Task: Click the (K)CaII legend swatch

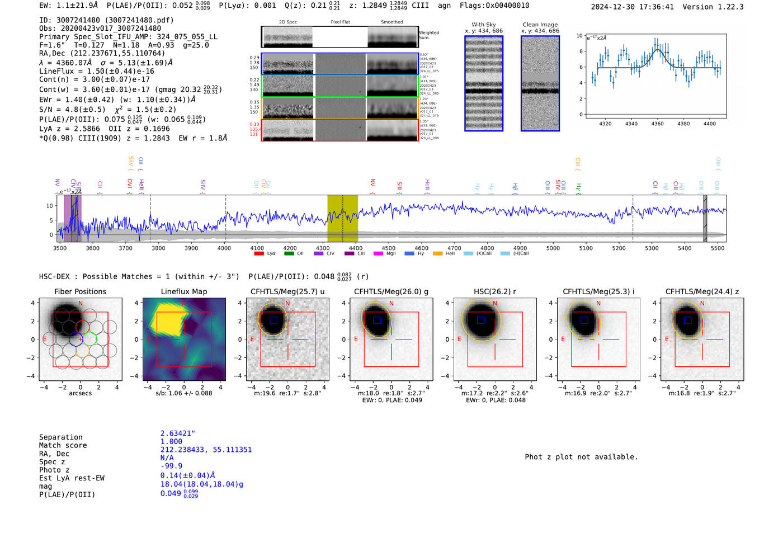Action: tap(468, 253)
